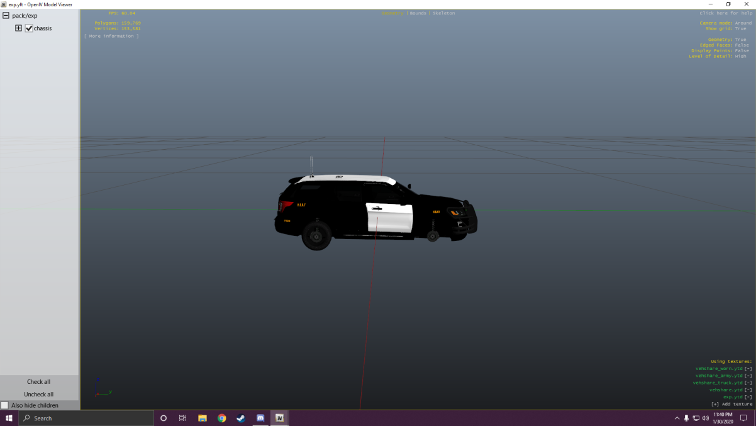Collapse the pack/exp tree node
The height and width of the screenshot is (426, 756).
click(x=6, y=16)
